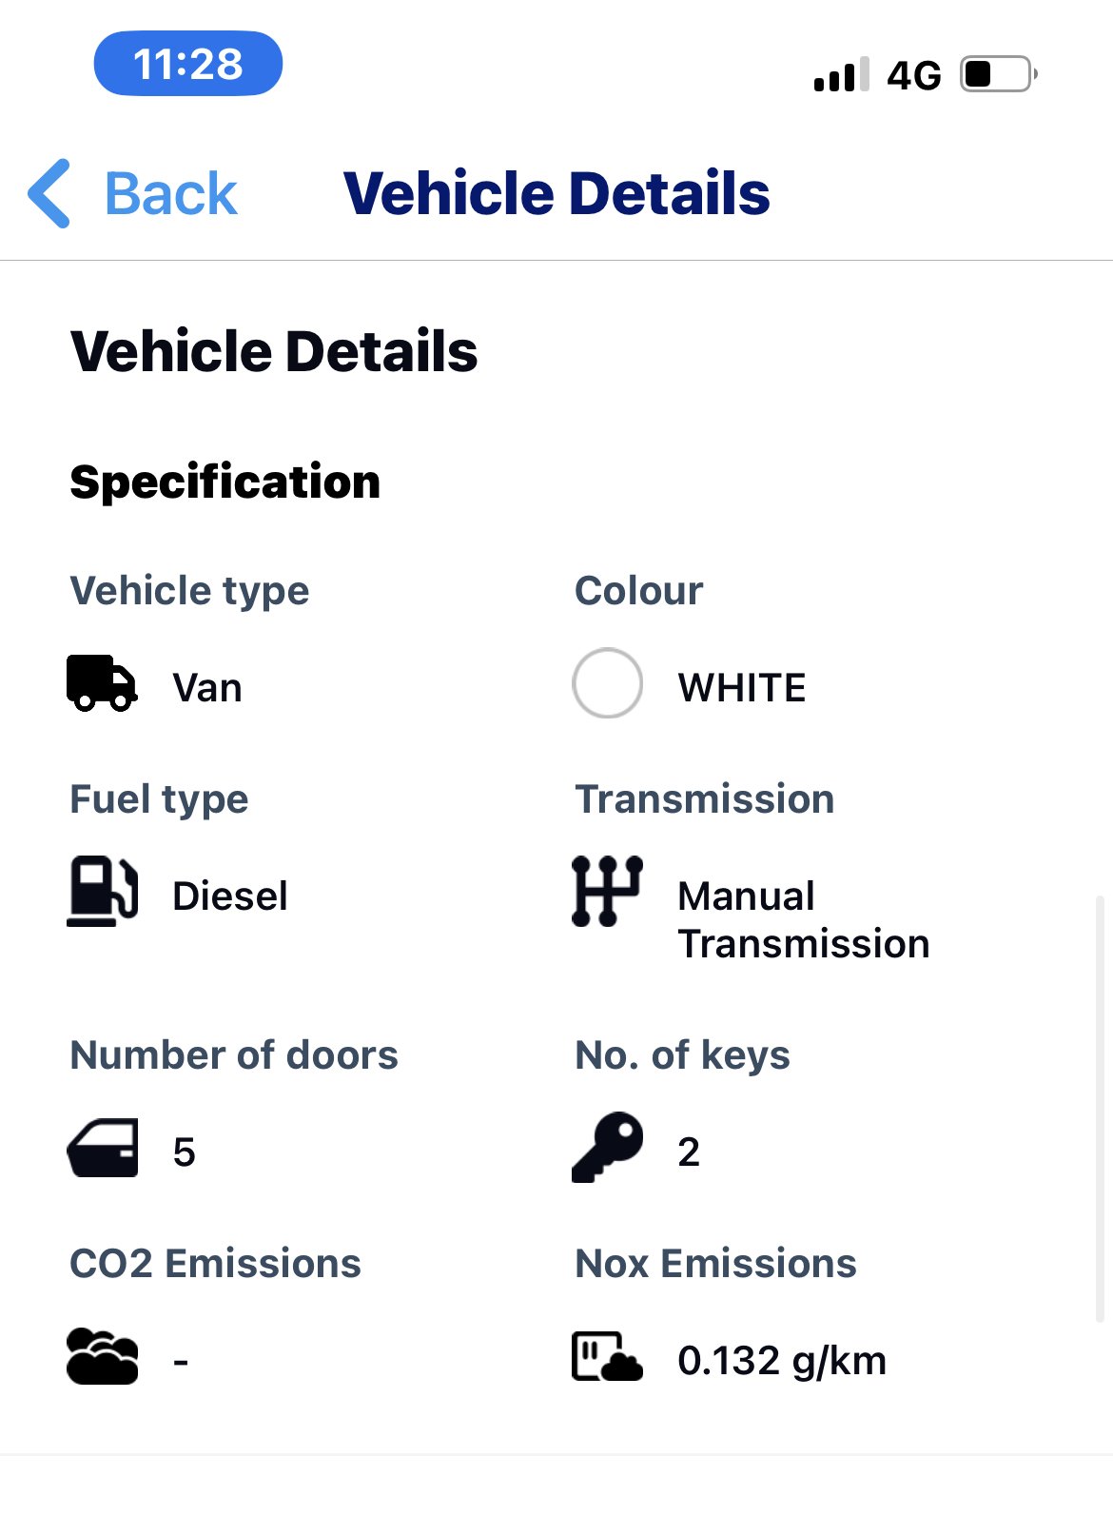Click the van vehicle type icon
This screenshot has height=1516, width=1113.
(102, 683)
